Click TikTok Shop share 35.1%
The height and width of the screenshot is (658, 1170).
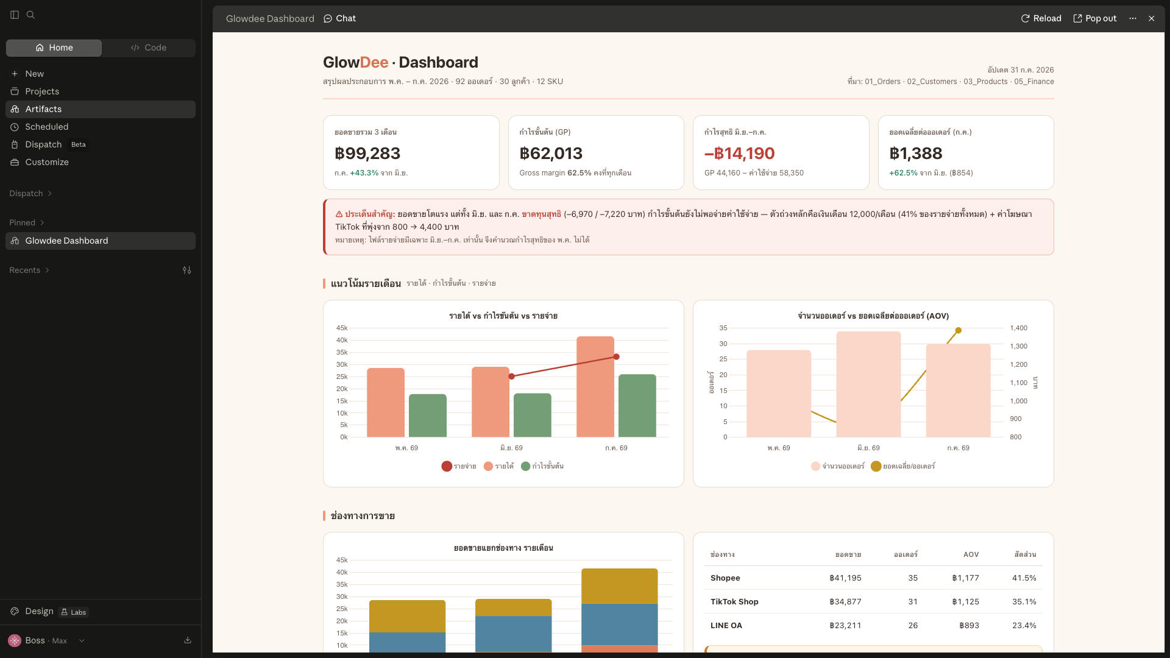[x=1024, y=602]
